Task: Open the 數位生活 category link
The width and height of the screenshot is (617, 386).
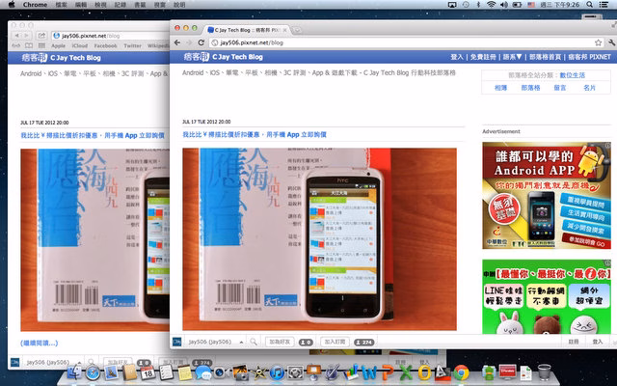Action: click(572, 75)
